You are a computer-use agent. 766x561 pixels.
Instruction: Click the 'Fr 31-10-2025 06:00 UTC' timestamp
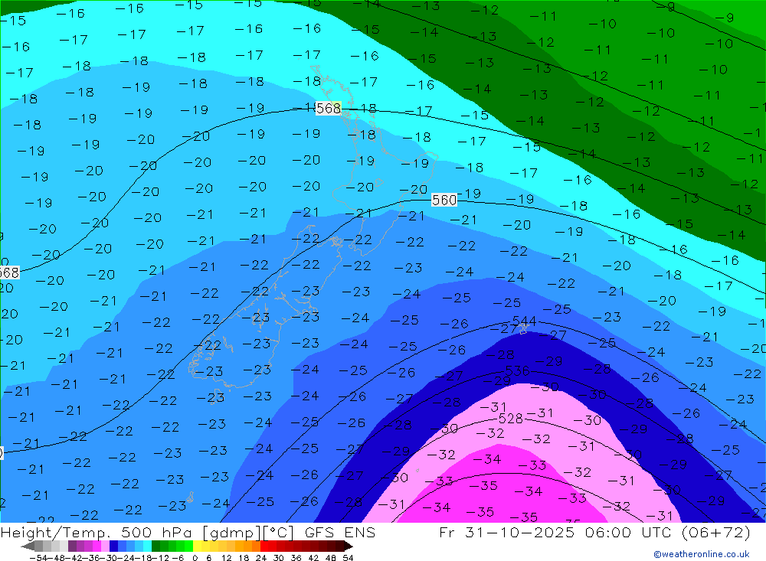(x=556, y=532)
